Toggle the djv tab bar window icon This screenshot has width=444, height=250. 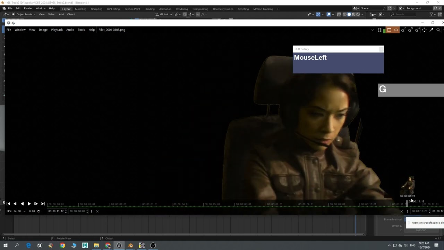(x=389, y=30)
